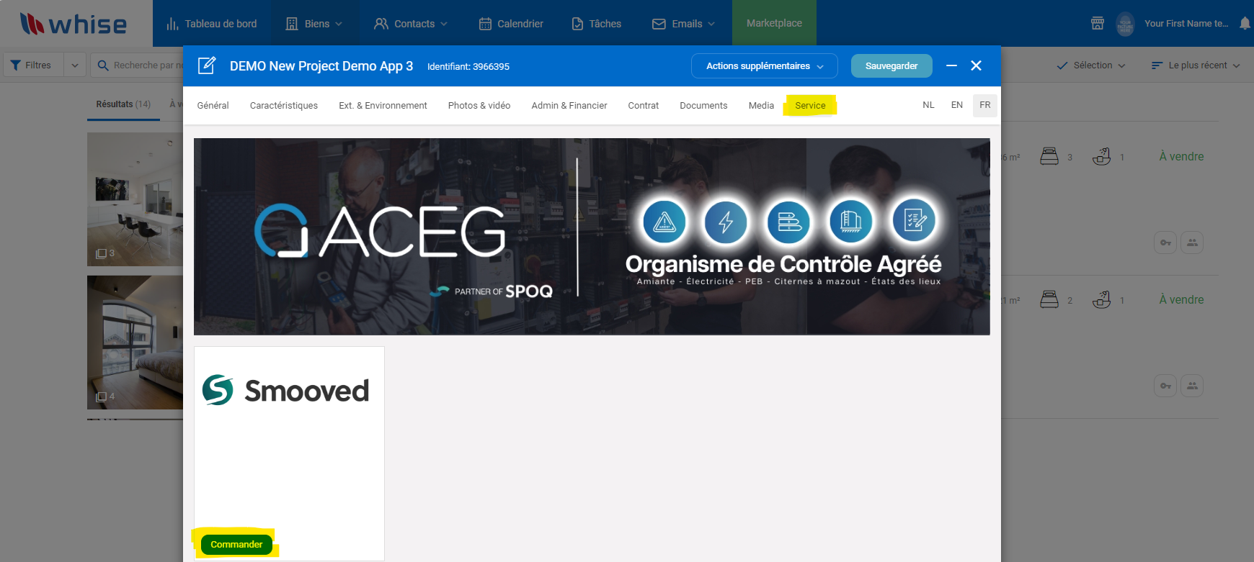Click the contacts icon on second listing
Image resolution: width=1254 pixels, height=562 pixels.
(1192, 386)
